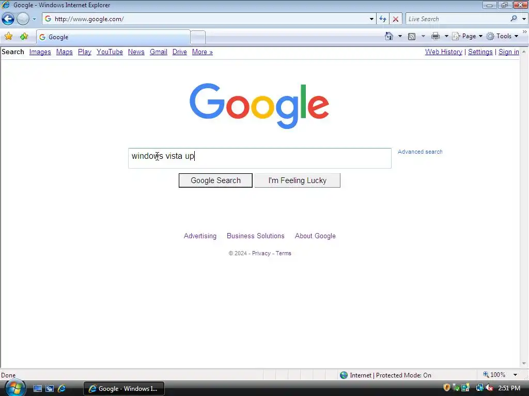Open Google Settings link
Image resolution: width=529 pixels, height=396 pixels.
tap(480, 52)
